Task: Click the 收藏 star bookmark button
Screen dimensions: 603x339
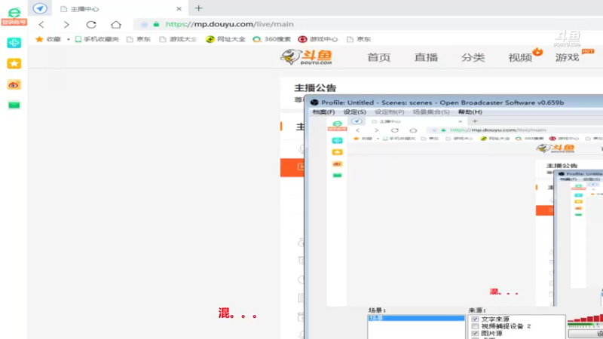Action: coord(48,39)
